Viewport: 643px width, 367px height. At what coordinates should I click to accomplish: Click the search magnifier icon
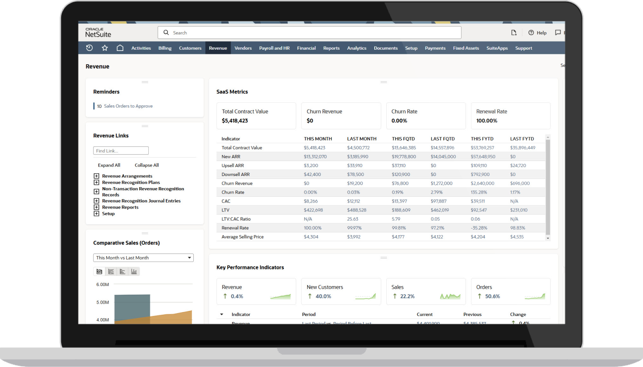pyautogui.click(x=166, y=33)
